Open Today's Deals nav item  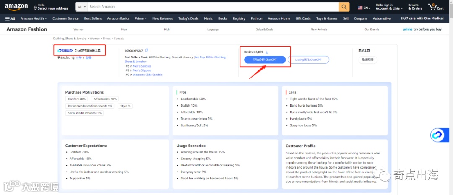tap(188, 18)
